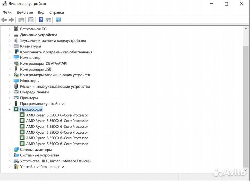The height and width of the screenshot is (181, 250).
Task: Click the scan for hardware changes monitor icon
Action: pyautogui.click(x=58, y=20)
